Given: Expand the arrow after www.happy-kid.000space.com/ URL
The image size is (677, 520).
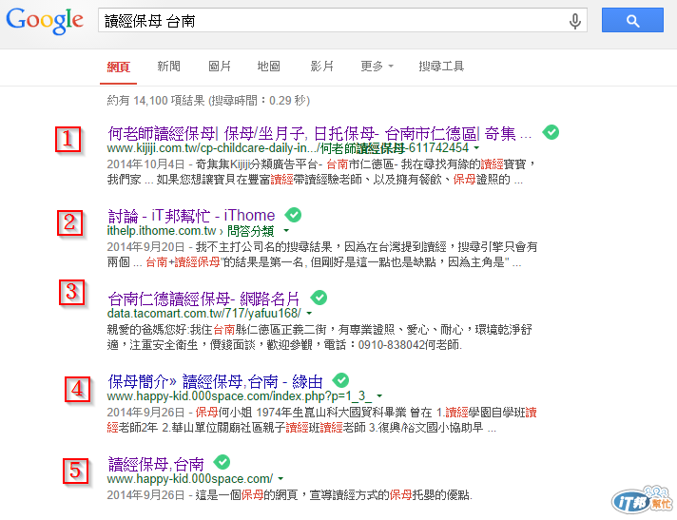Looking at the screenshot, I should pos(280,478).
